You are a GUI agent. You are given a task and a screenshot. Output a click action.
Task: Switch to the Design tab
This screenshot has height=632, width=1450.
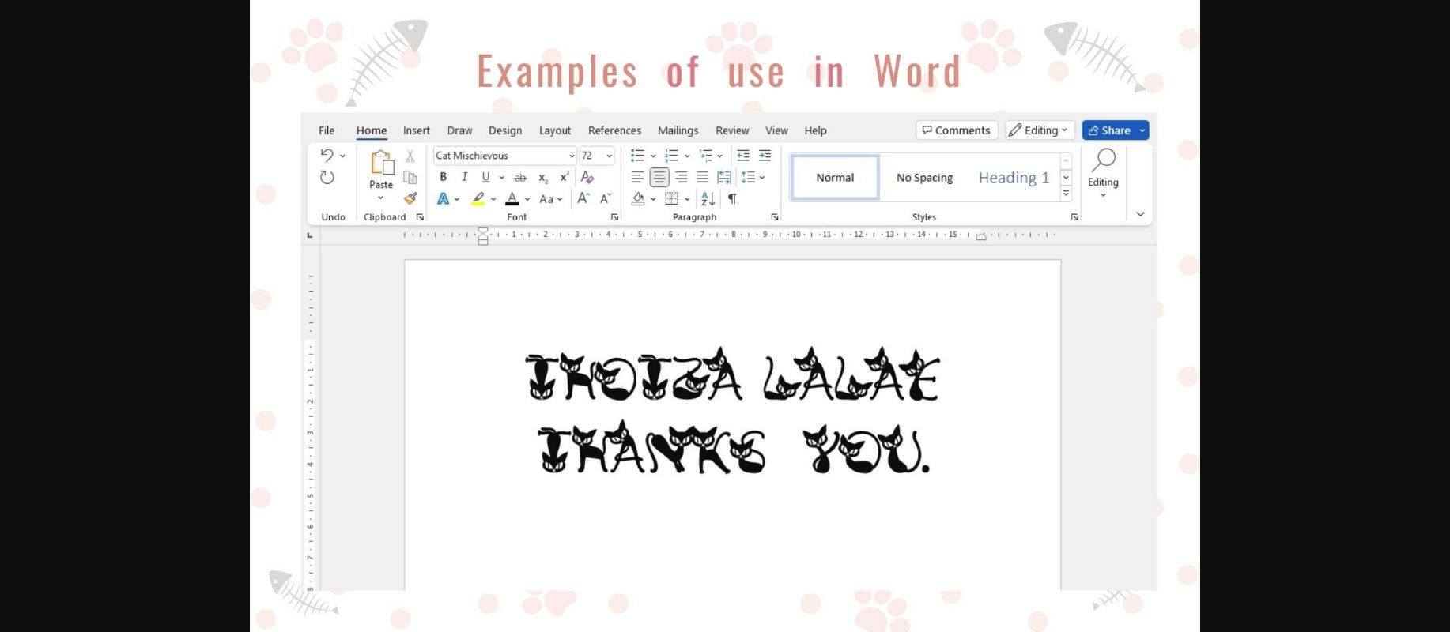(x=505, y=130)
